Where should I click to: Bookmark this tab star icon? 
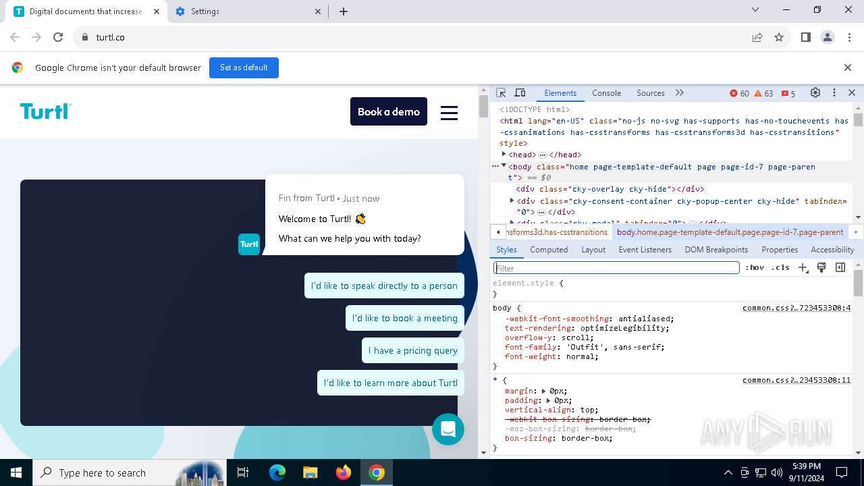pyautogui.click(x=779, y=38)
